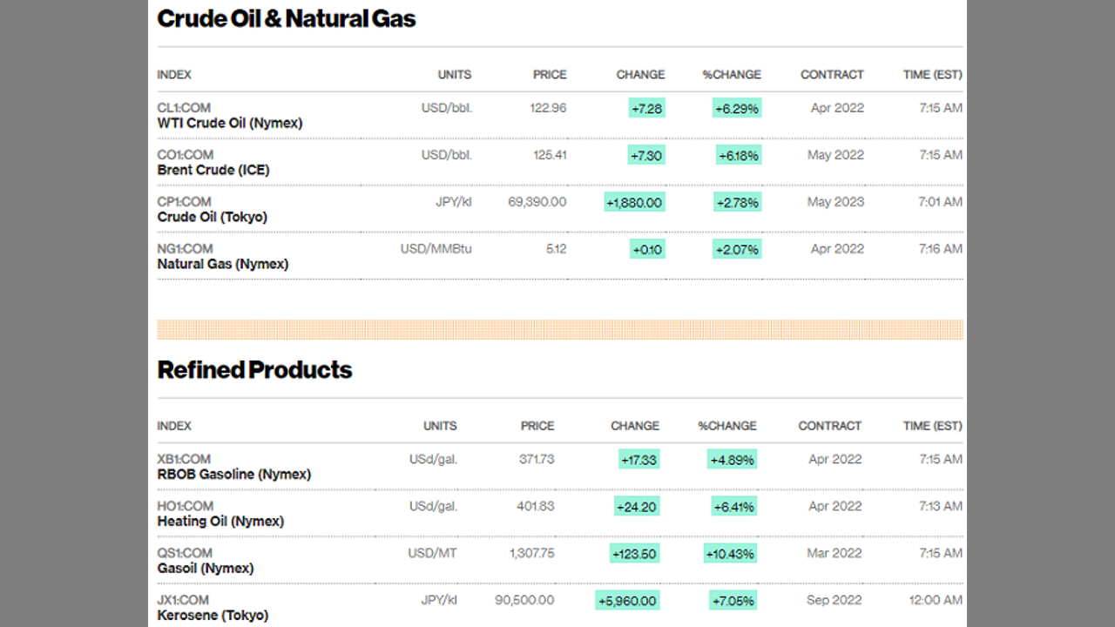Open the Gasoil (Nymex) index link
This screenshot has height=627, width=1115.
(206, 569)
